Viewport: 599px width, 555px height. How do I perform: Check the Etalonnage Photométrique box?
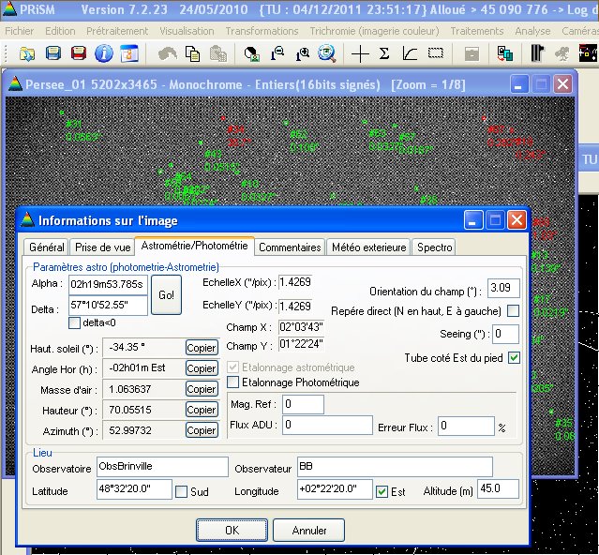tap(233, 382)
